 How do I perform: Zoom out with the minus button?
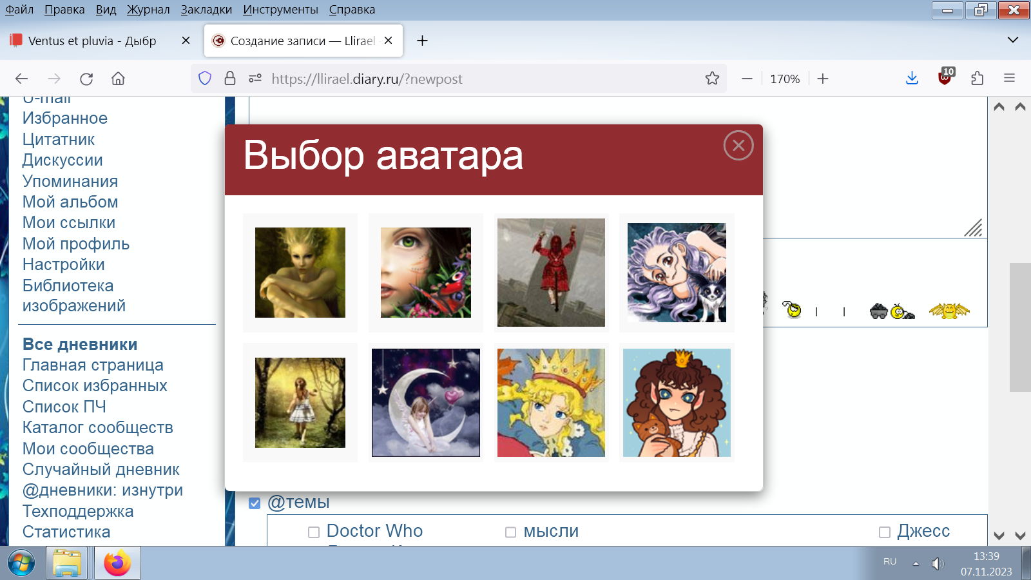(747, 79)
